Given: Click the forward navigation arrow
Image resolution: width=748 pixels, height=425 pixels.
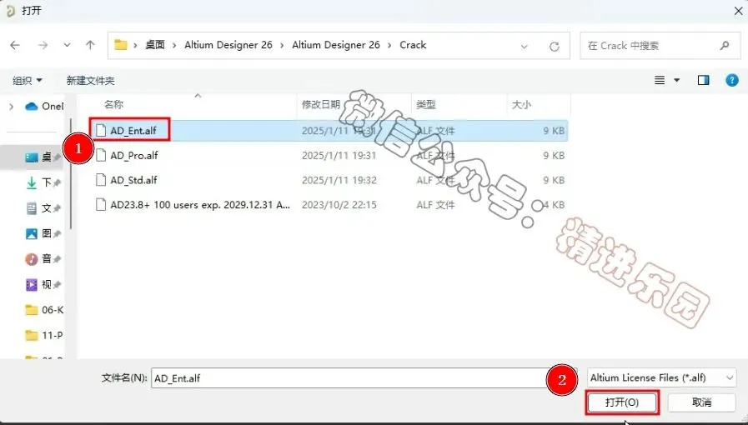Looking at the screenshot, I should tap(43, 45).
